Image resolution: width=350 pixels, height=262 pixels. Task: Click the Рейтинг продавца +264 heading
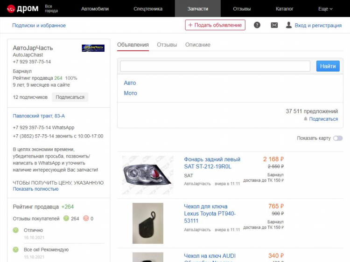click(43, 207)
